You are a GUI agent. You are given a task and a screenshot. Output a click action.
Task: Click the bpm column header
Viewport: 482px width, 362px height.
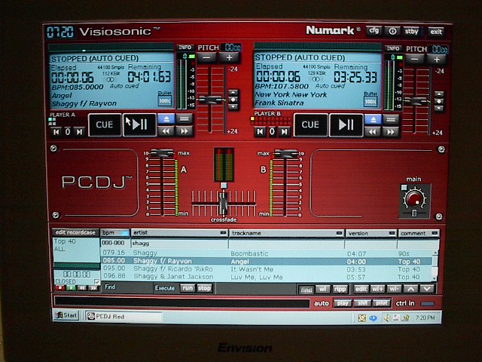click(x=114, y=233)
